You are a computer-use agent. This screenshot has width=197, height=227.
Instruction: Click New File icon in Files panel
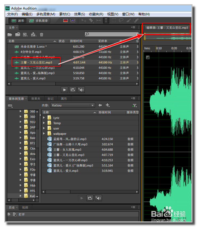point(26,35)
